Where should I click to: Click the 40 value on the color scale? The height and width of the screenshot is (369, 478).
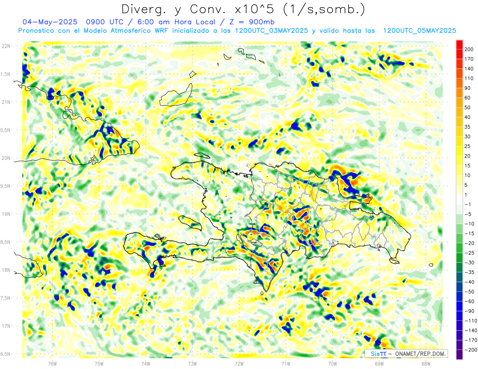tap(468, 117)
